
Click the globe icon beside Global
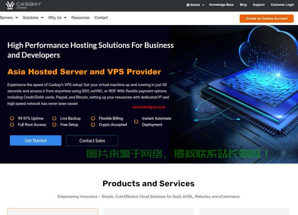point(188,5)
